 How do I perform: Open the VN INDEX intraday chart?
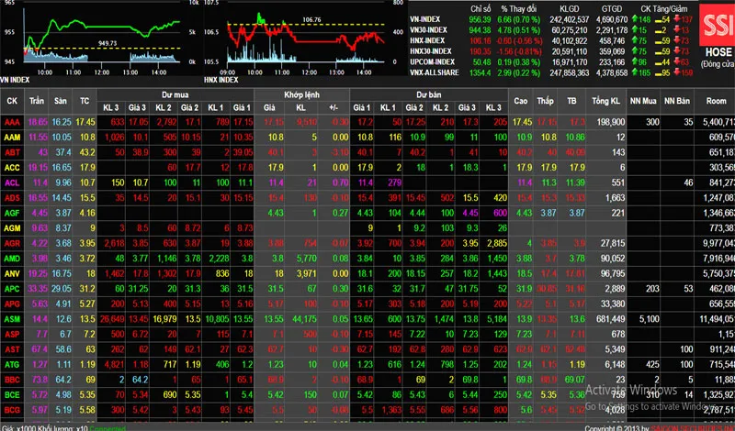pos(102,39)
